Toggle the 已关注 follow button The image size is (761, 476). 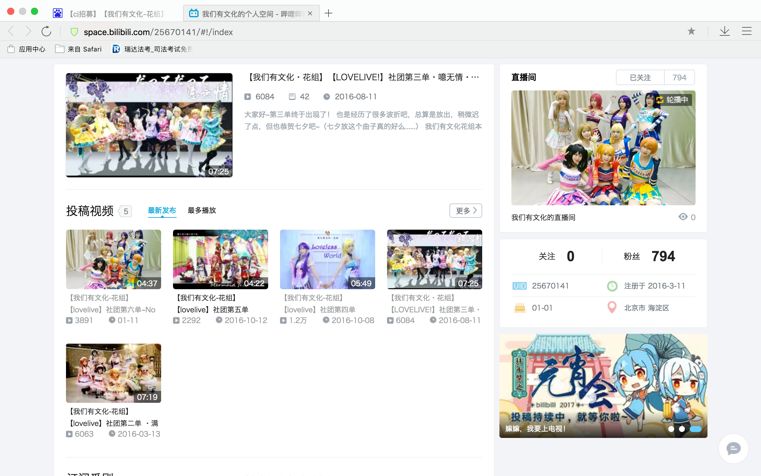click(x=640, y=77)
